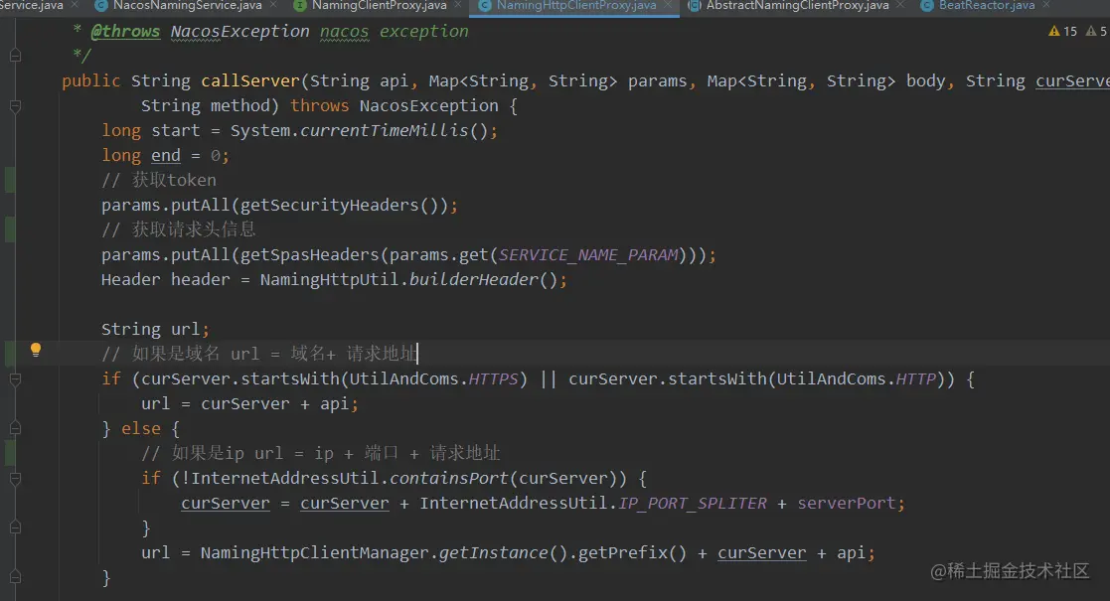Viewport: 1110px width, 601px height.
Task: Open the gray weak-warning indicator showing 5
Action: click(x=1096, y=31)
